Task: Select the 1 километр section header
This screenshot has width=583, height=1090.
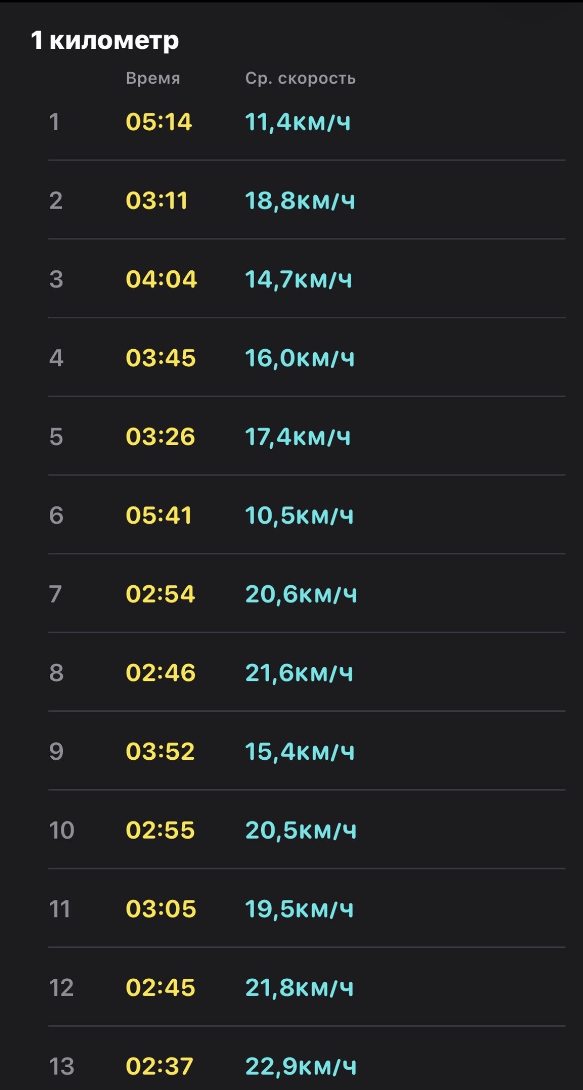Action: 105,40
